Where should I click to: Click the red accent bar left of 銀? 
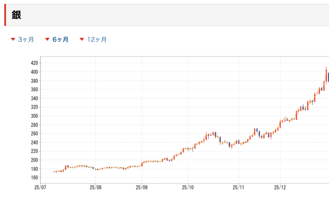click(x=5, y=15)
